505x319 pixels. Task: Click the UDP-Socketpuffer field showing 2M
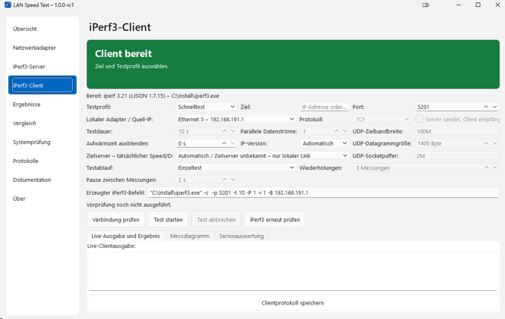coord(456,156)
